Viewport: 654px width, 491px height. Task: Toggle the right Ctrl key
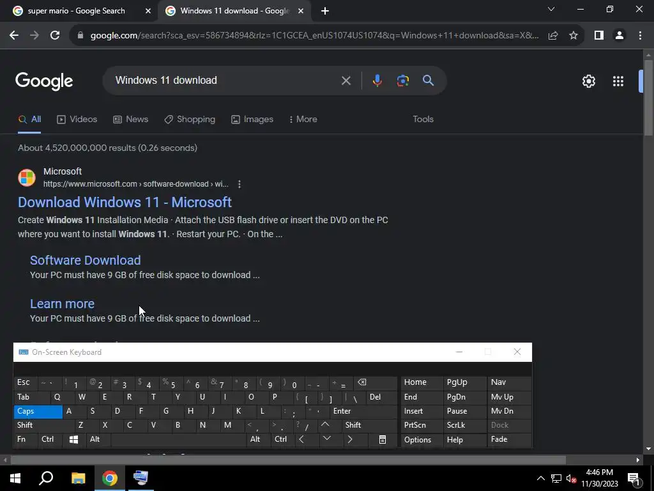[x=283, y=440]
